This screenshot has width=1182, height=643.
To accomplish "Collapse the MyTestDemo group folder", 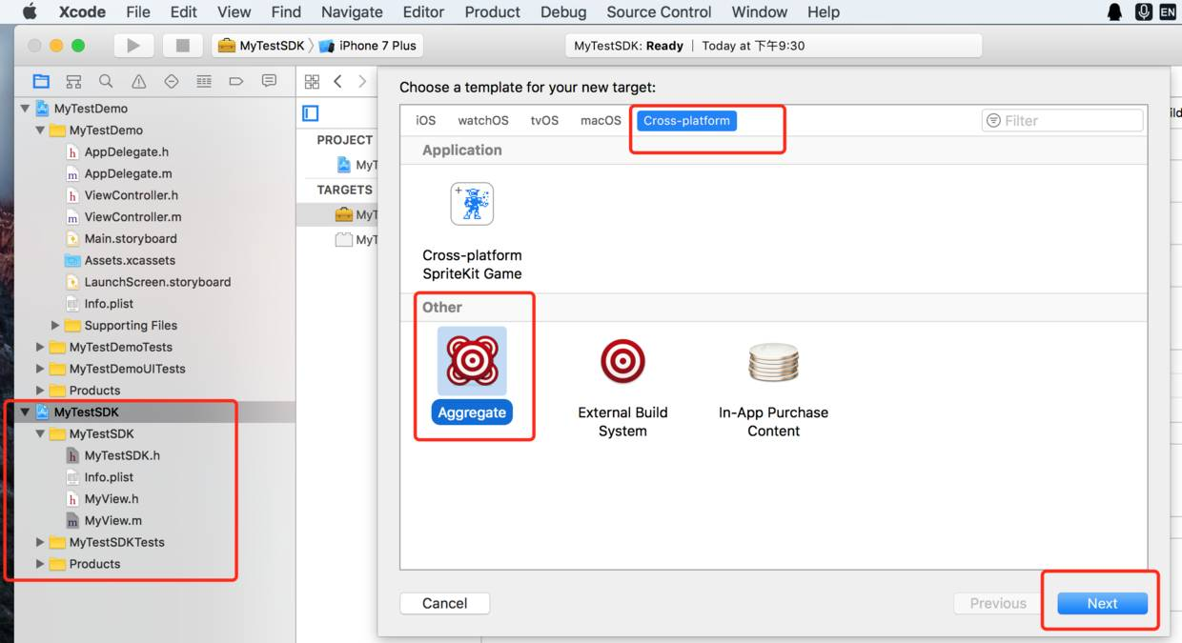I will 40,131.
